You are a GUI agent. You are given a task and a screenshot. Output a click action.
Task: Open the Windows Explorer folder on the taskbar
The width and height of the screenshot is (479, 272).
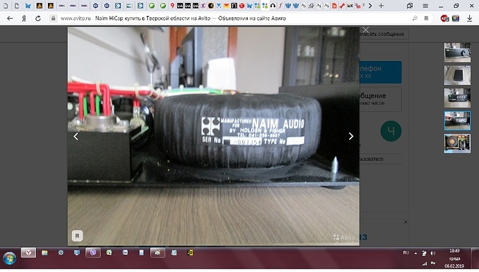click(44, 253)
